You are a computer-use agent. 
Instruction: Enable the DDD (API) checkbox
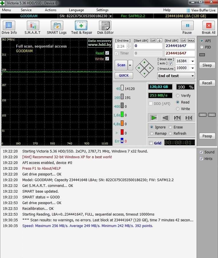click(150, 103)
